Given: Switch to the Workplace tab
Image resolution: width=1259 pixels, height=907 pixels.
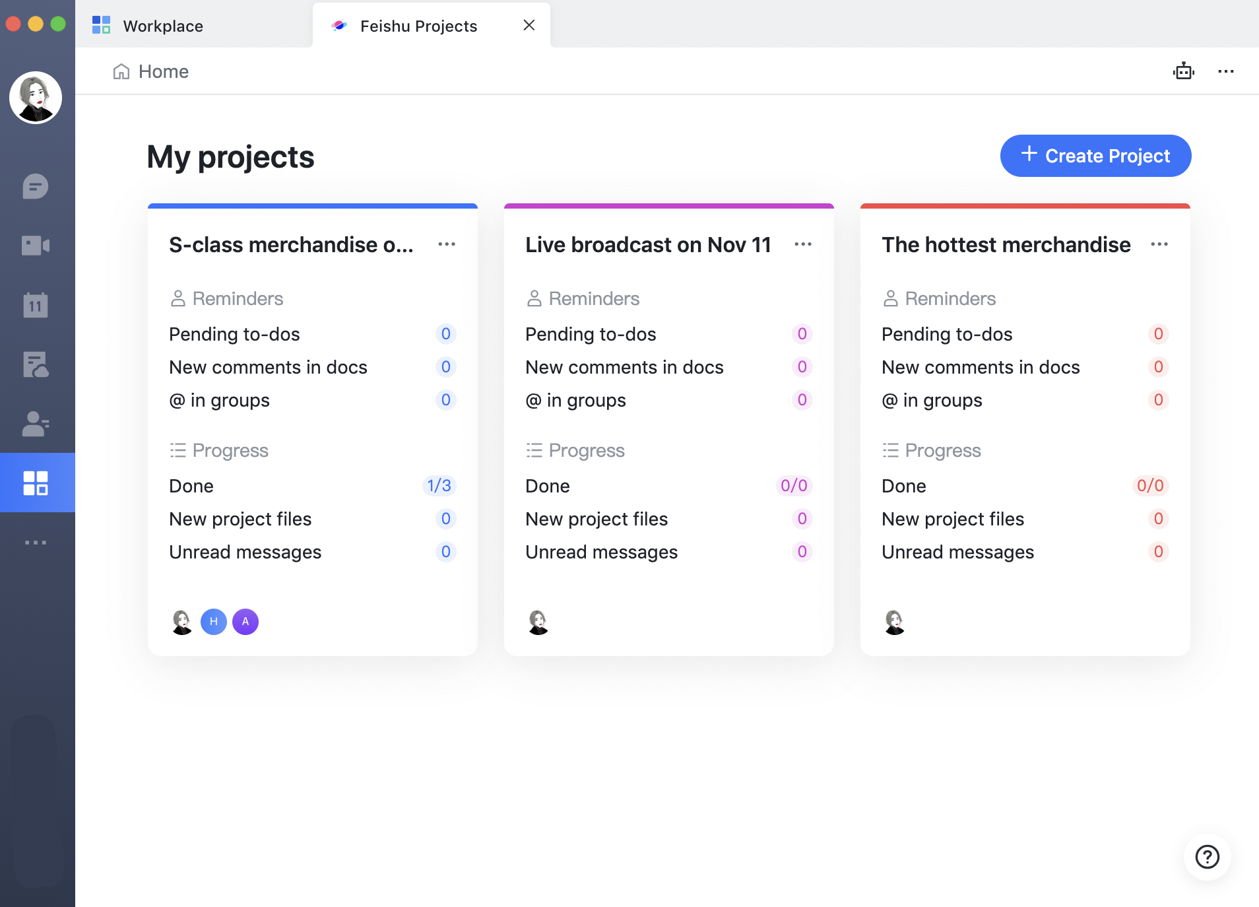Looking at the screenshot, I should click(162, 26).
